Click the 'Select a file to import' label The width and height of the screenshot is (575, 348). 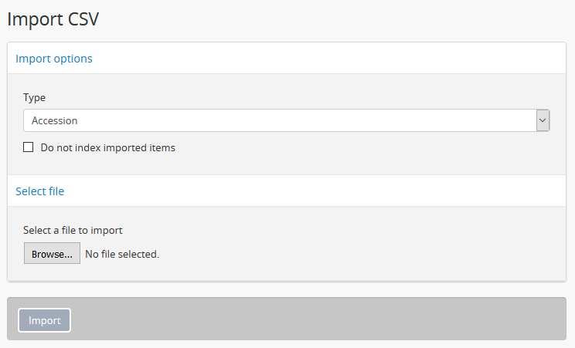[73, 230]
